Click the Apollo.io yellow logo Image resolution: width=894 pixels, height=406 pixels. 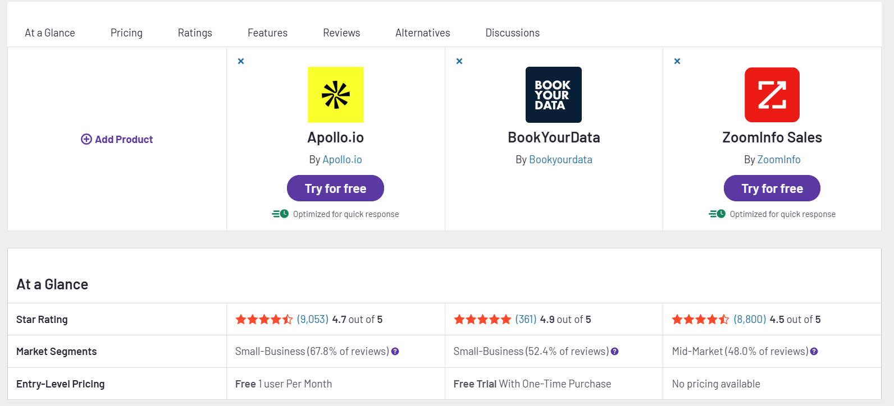[x=336, y=95]
